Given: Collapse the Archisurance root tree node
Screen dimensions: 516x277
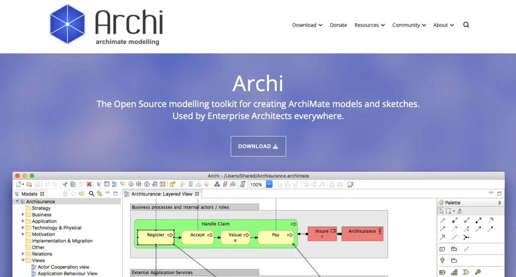Looking at the screenshot, I should pos(17,201).
